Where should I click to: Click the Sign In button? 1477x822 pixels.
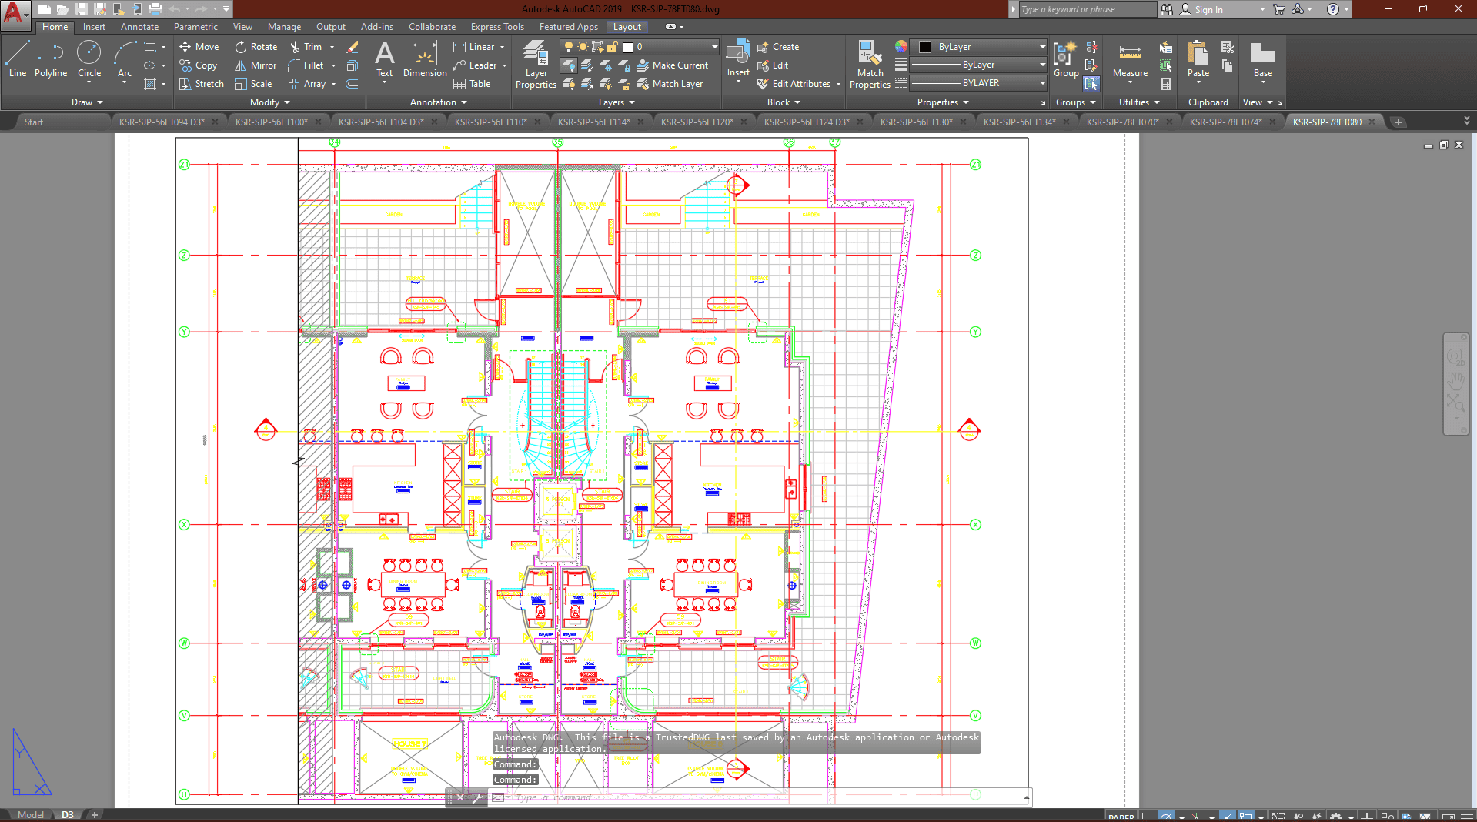click(x=1208, y=9)
